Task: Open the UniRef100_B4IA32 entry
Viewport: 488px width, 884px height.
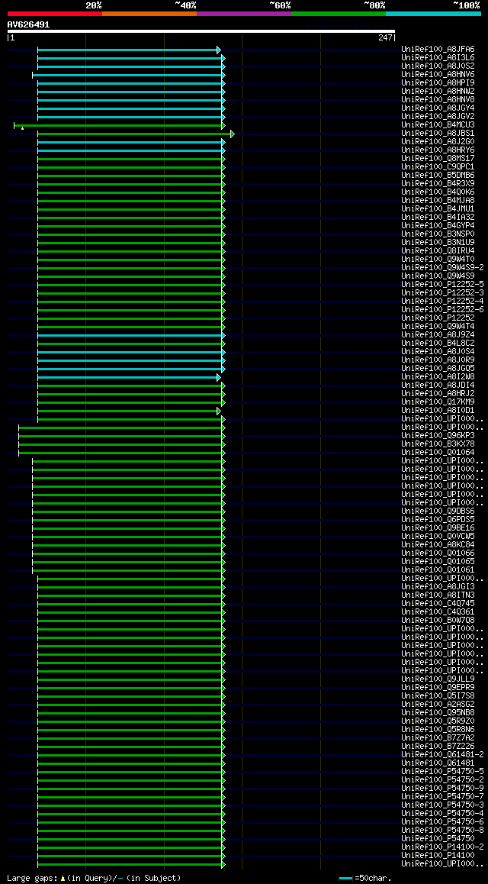Action: [x=438, y=217]
